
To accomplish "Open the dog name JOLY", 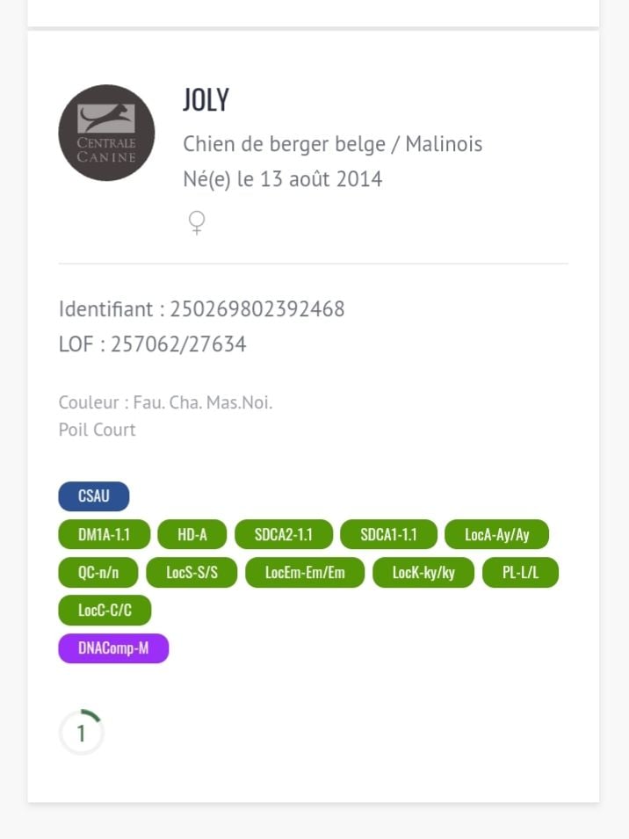I will tap(206, 100).
